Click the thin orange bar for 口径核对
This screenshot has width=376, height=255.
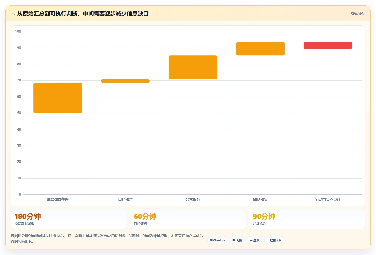[x=125, y=81]
